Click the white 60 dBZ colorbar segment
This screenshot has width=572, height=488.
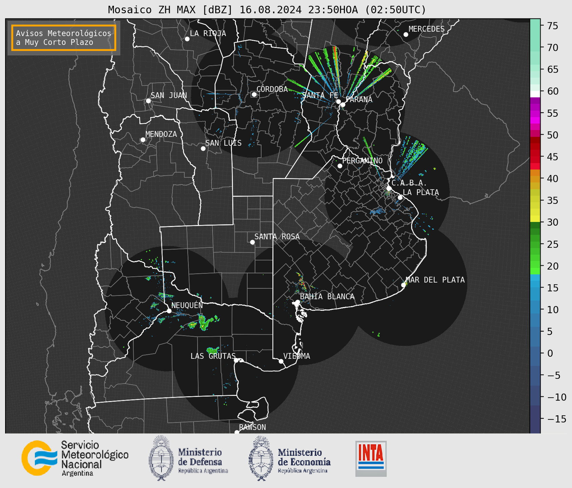click(x=535, y=94)
